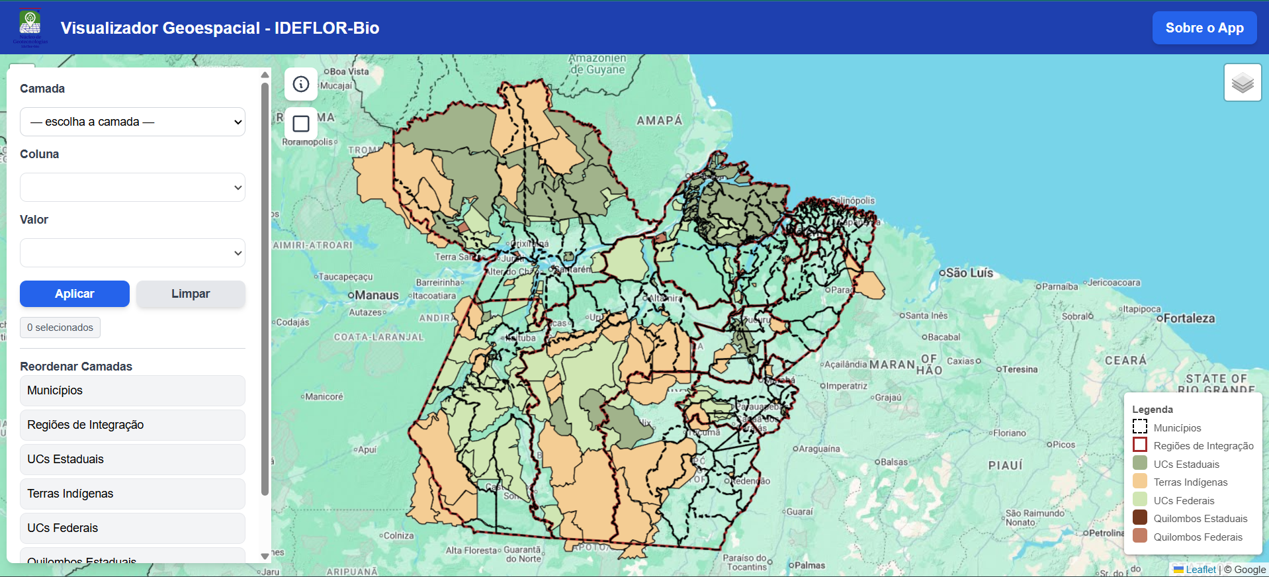This screenshot has width=1269, height=577.
Task: Expand the Coluna dropdown
Action: [x=132, y=187]
